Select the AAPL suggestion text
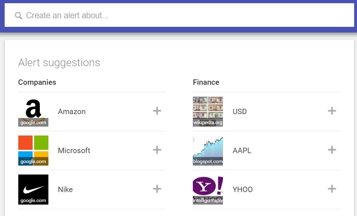Viewport: 357px width, 216px height. pyautogui.click(x=242, y=150)
